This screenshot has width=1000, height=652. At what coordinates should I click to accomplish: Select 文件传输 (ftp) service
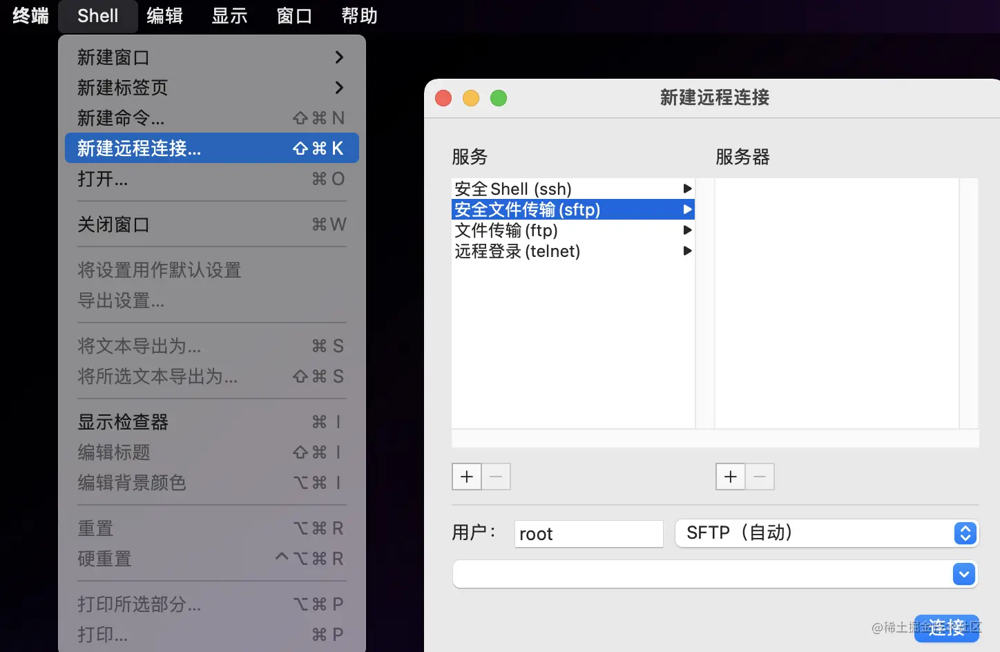573,230
